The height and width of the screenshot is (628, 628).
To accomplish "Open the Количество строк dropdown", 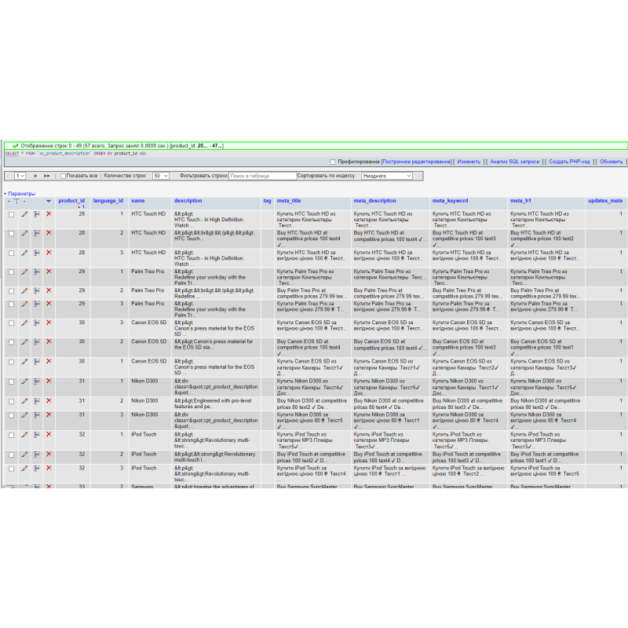I will (x=161, y=176).
